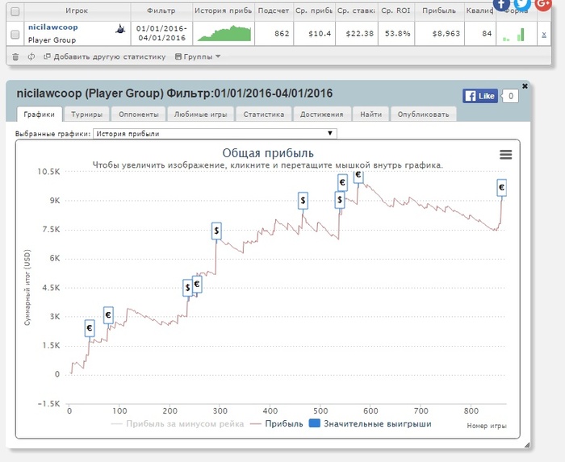
Task: Click the trash delete icon below table
Action: point(15,57)
